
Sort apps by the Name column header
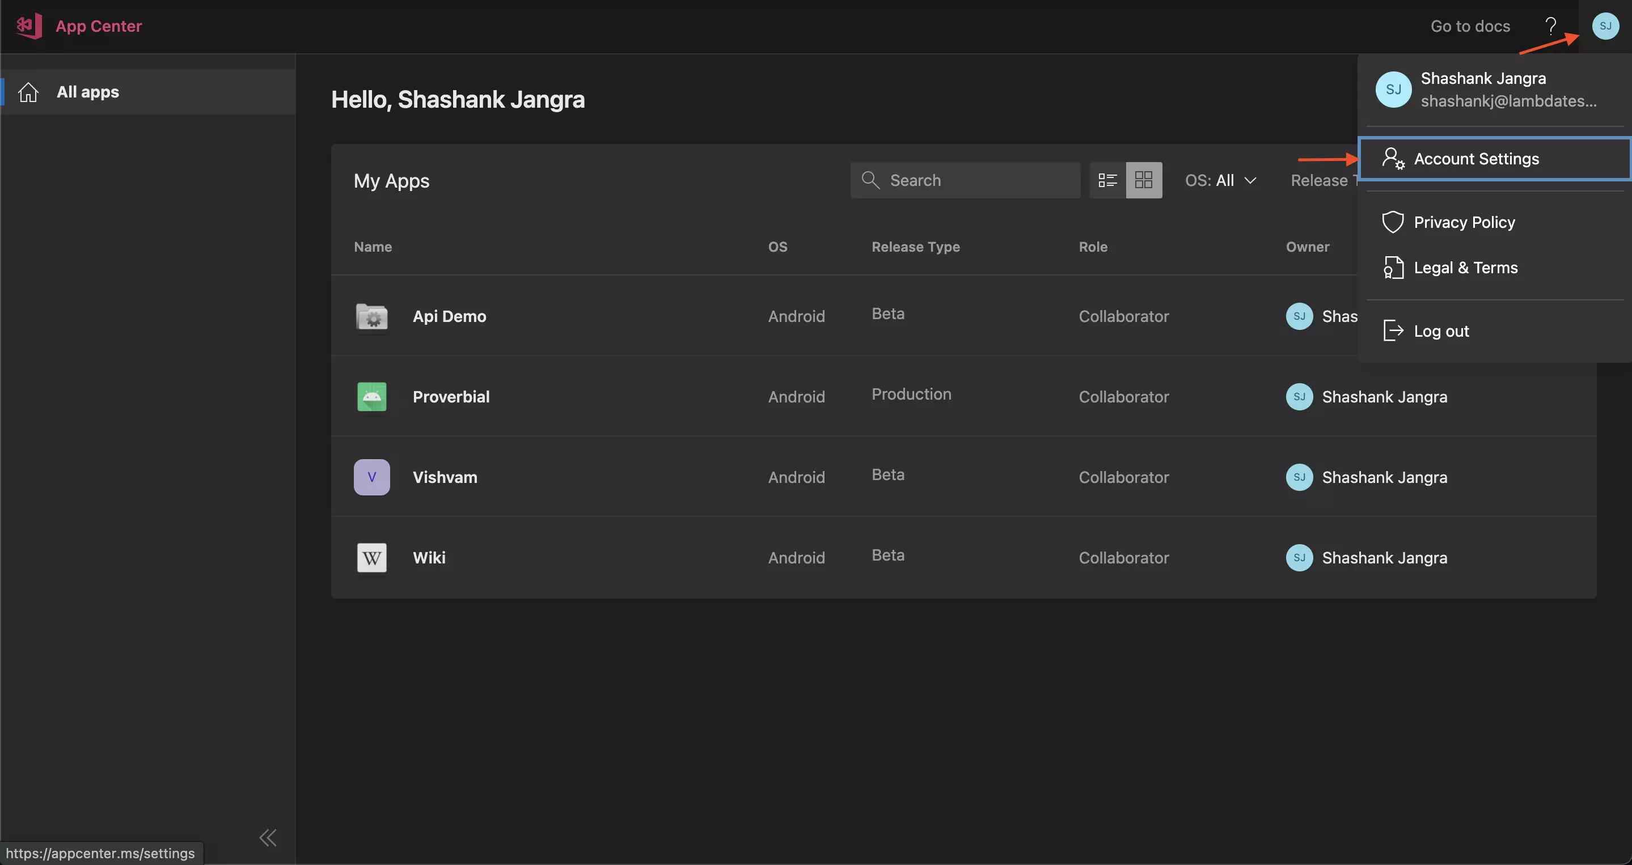pyautogui.click(x=373, y=247)
